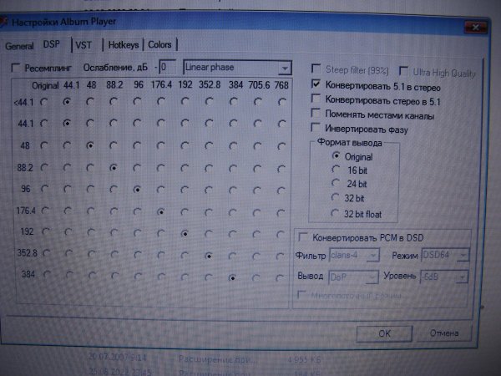Open the Linear phase dropdown
This screenshot has width=501, height=376.
(237, 68)
